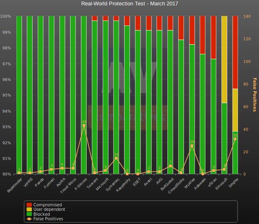Viewport: 259px width, 224px height.
Task: Click the VIPRE axis label
Action: [28, 182]
